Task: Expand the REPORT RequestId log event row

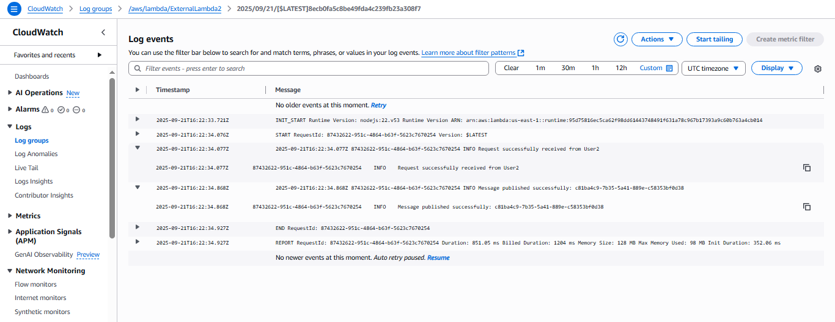Action: tap(138, 241)
